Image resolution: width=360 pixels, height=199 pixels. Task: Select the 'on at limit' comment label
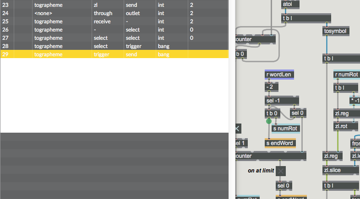pyautogui.click(x=261, y=171)
